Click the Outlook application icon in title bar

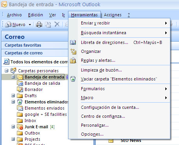point(4,4)
